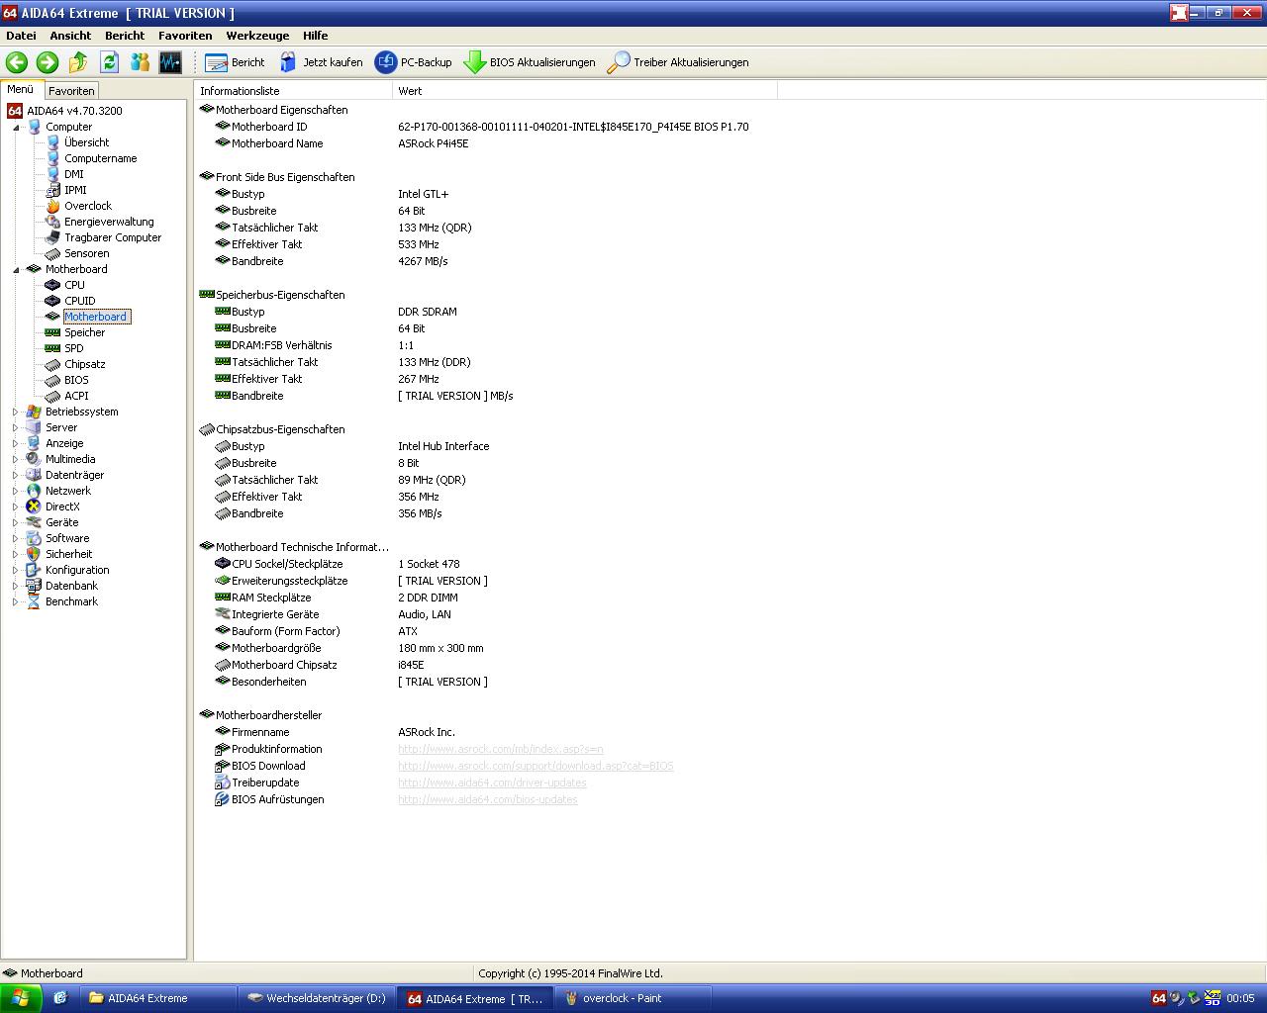Expand the Anzeige tree node
This screenshot has width=1267, height=1013.
(x=16, y=443)
